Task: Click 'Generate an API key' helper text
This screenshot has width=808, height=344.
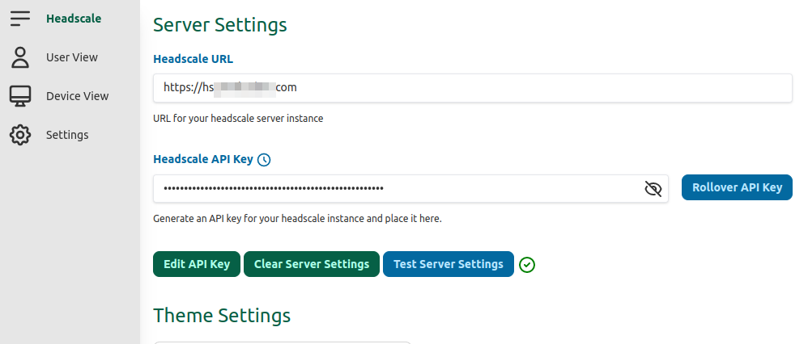Action: click(297, 219)
